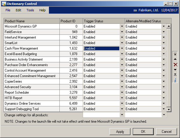Open all-products Trigger Status dropdown
The height and width of the screenshot is (138, 180).
tap(122, 115)
